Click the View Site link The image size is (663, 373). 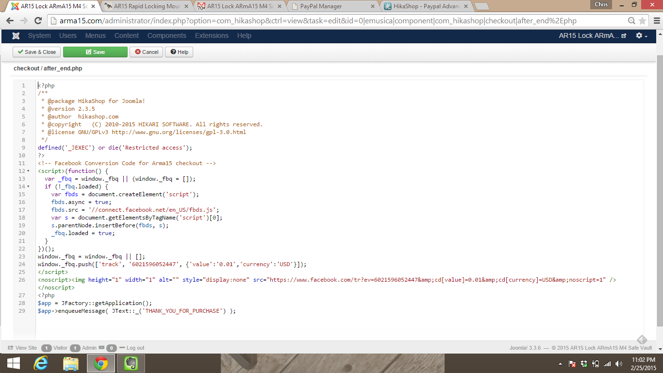(22, 348)
